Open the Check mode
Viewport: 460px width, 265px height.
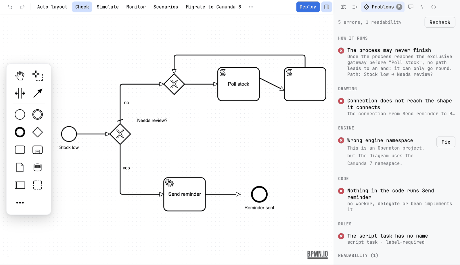[x=82, y=7]
